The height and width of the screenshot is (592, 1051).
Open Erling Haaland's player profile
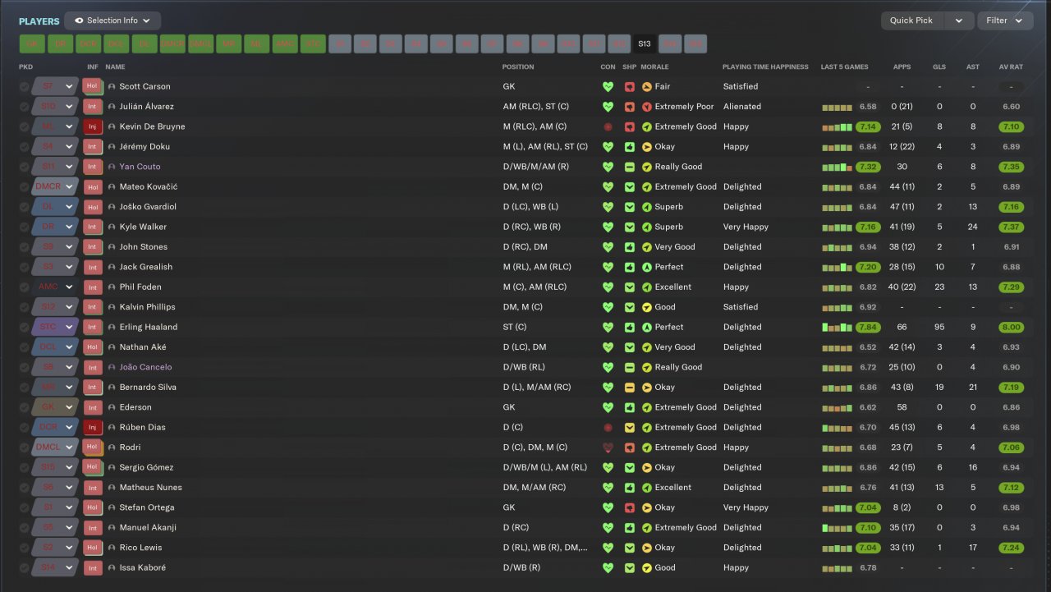pyautogui.click(x=148, y=328)
